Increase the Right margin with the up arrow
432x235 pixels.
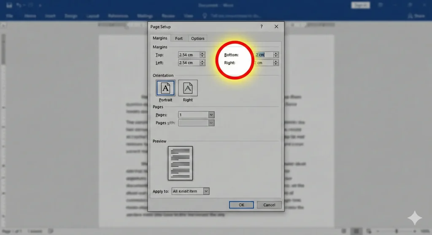276,61
